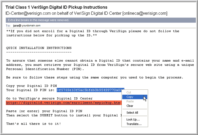Choose Copy from the context menu
The width and height of the screenshot is (198, 135).
click(135, 97)
